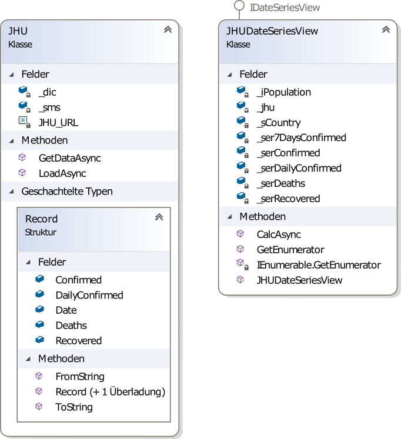Click the method icon beside Record overload
This screenshot has height=439, width=401.
[x=39, y=391]
